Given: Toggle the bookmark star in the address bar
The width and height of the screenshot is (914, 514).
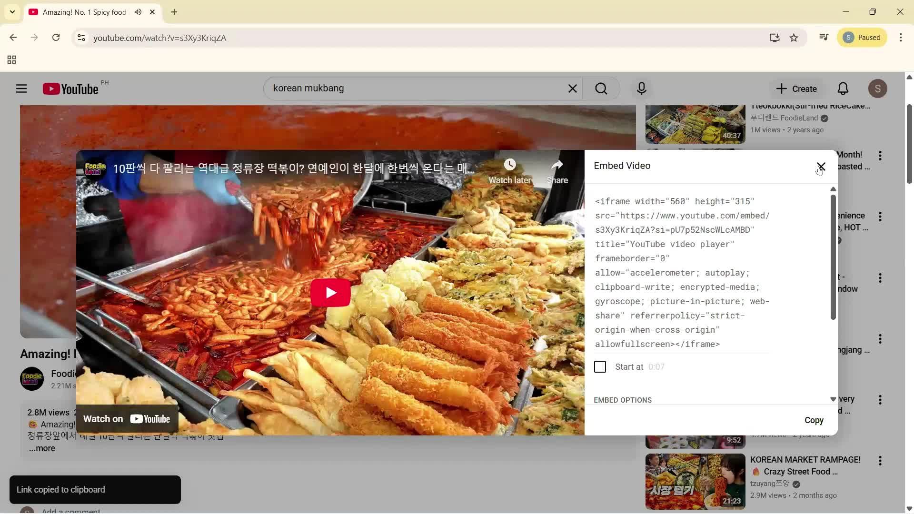Looking at the screenshot, I should point(794,38).
